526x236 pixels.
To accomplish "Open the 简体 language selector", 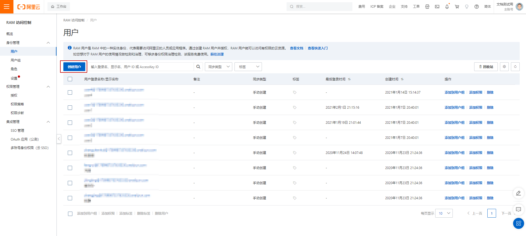I will point(488,7).
